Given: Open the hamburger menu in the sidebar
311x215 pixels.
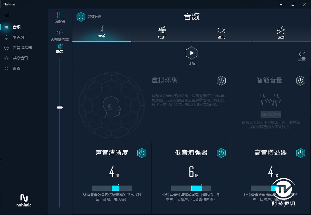Looking at the screenshot, I should (x=7, y=15).
